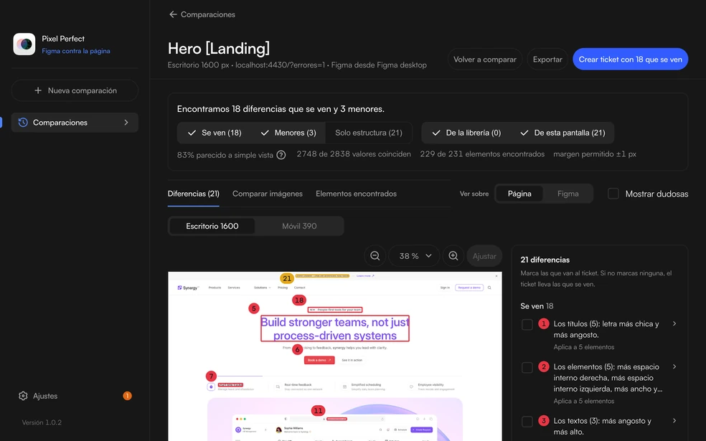Toggle the De la librería (0) filter
Viewport: 706px width, 441px height.
(466, 133)
